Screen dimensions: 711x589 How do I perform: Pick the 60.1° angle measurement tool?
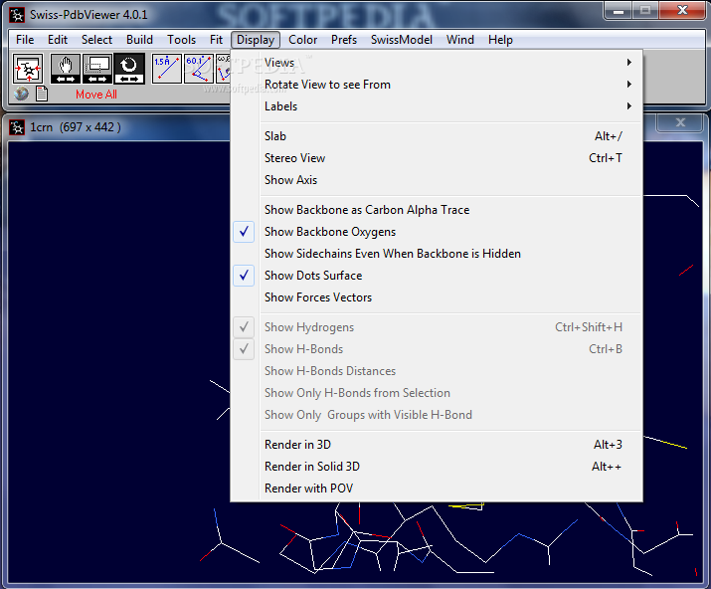pyautogui.click(x=199, y=69)
